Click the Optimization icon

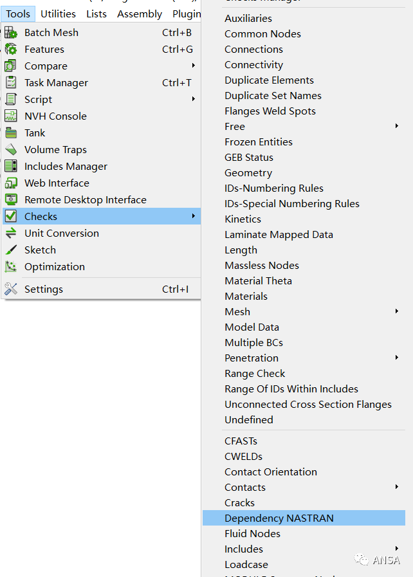pyautogui.click(x=11, y=267)
